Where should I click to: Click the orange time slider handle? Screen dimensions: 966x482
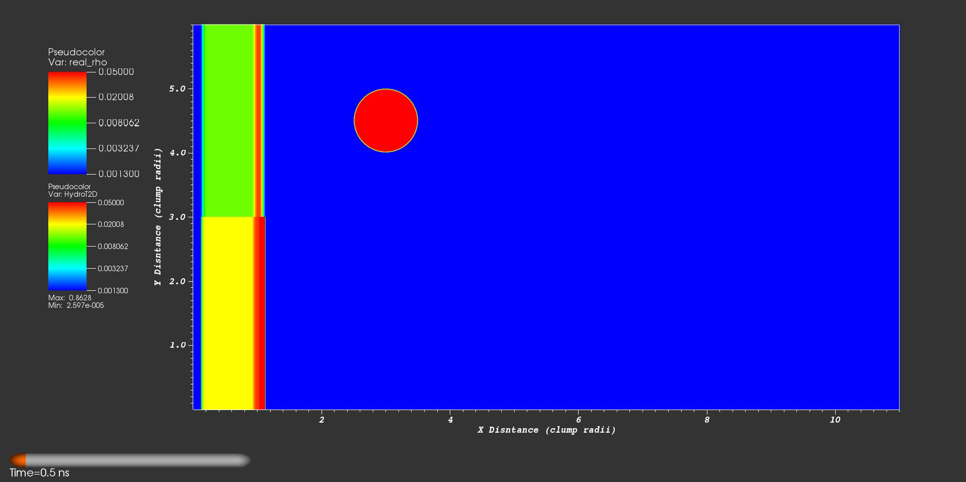click(19, 460)
